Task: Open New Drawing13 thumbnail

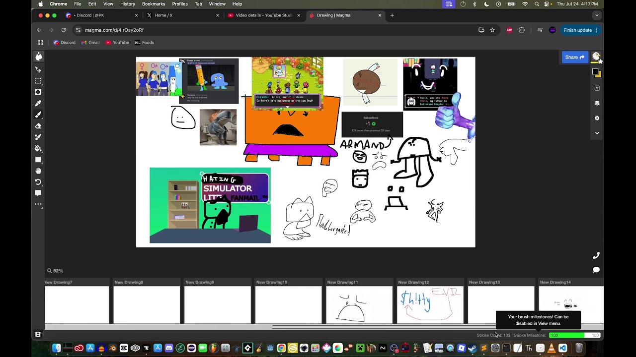Action: [x=501, y=305]
